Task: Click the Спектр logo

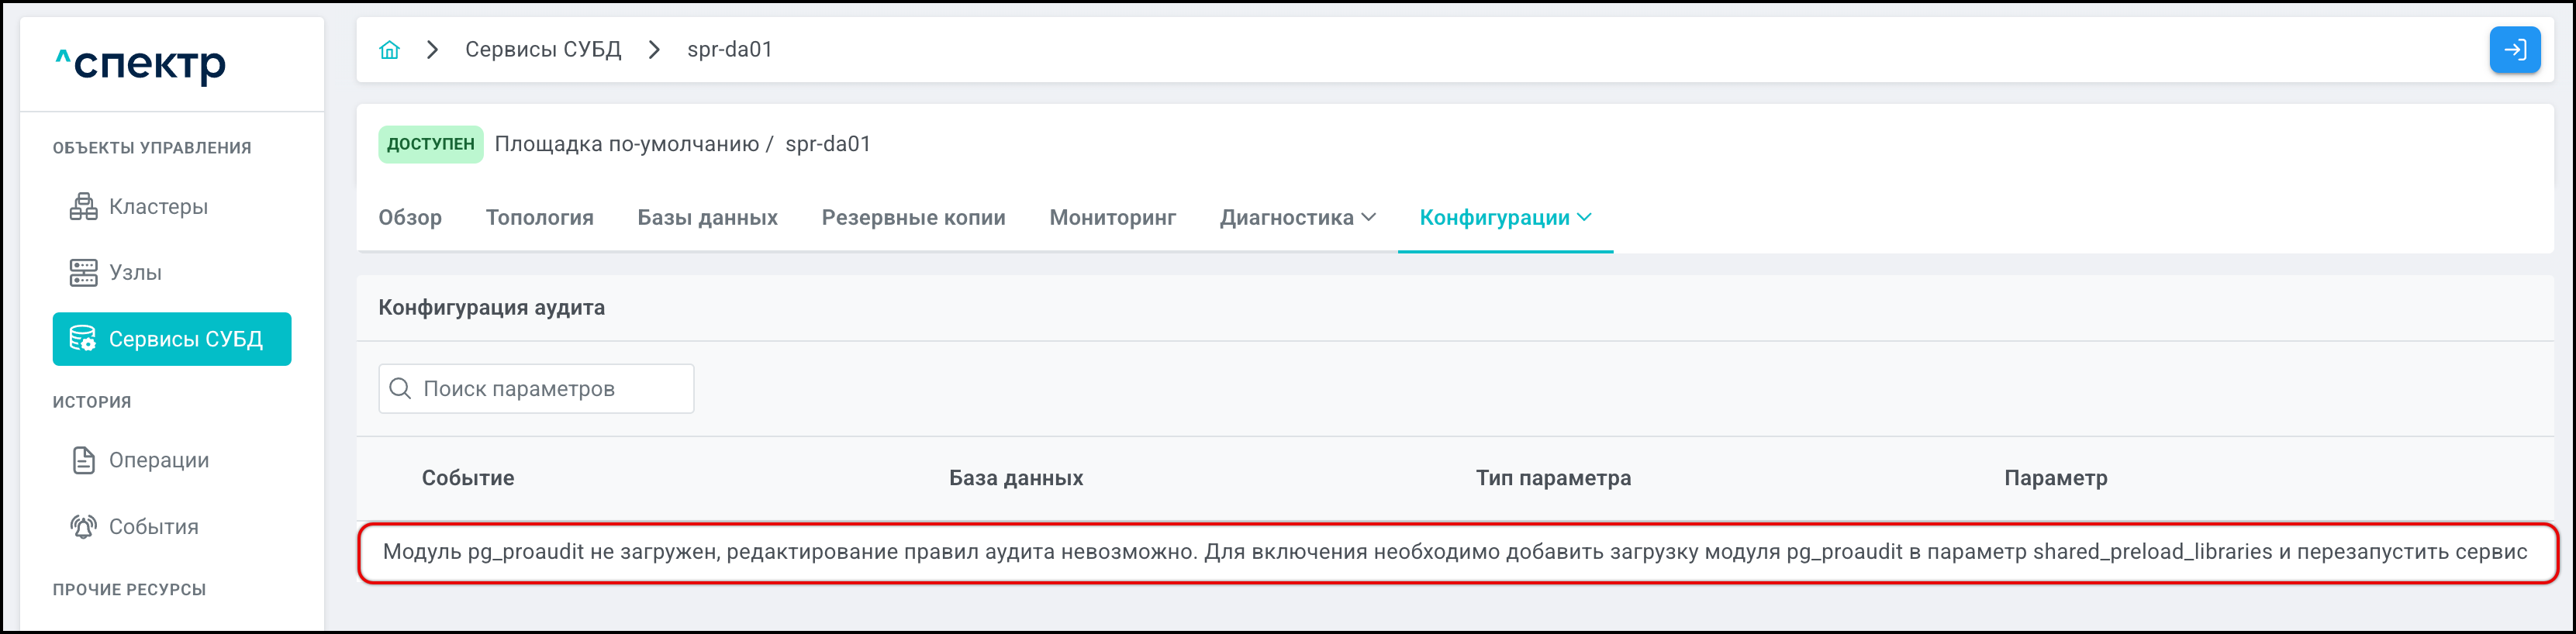Action: 141,64
